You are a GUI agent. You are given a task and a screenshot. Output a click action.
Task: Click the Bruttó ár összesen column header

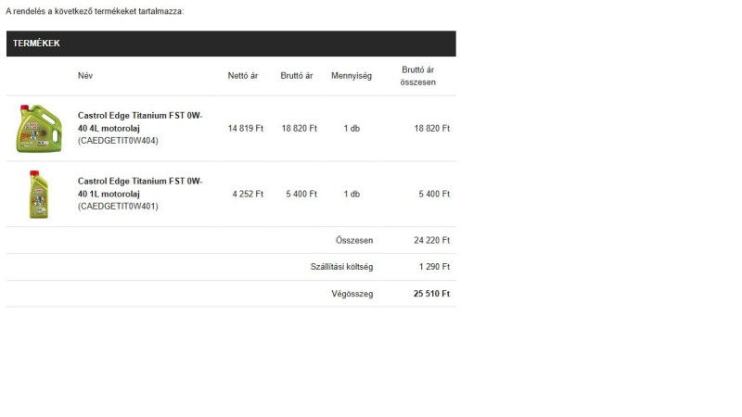click(418, 76)
